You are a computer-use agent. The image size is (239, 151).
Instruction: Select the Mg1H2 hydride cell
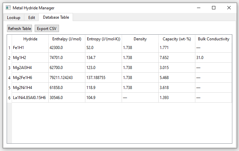pyautogui.click(x=30, y=58)
